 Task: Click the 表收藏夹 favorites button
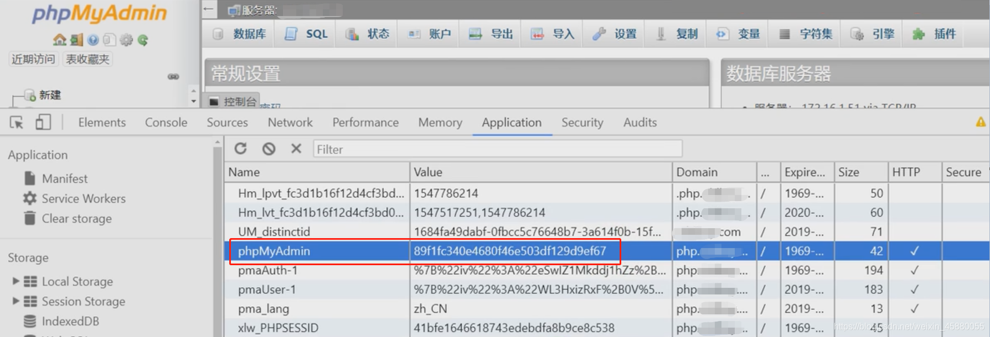[x=87, y=59]
